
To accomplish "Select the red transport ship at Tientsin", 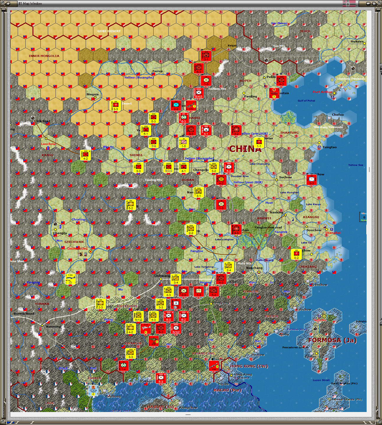I will [x=274, y=93].
